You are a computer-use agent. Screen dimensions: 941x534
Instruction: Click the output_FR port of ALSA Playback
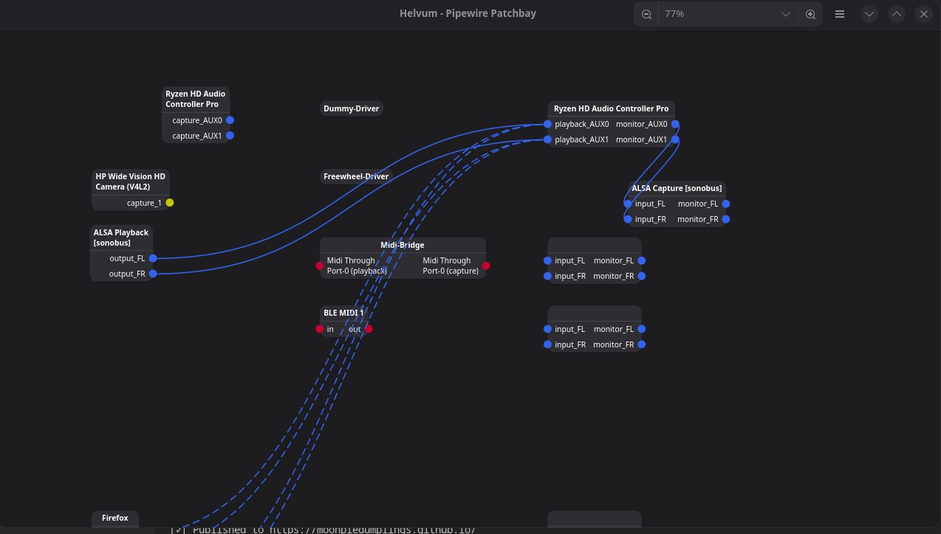(153, 274)
